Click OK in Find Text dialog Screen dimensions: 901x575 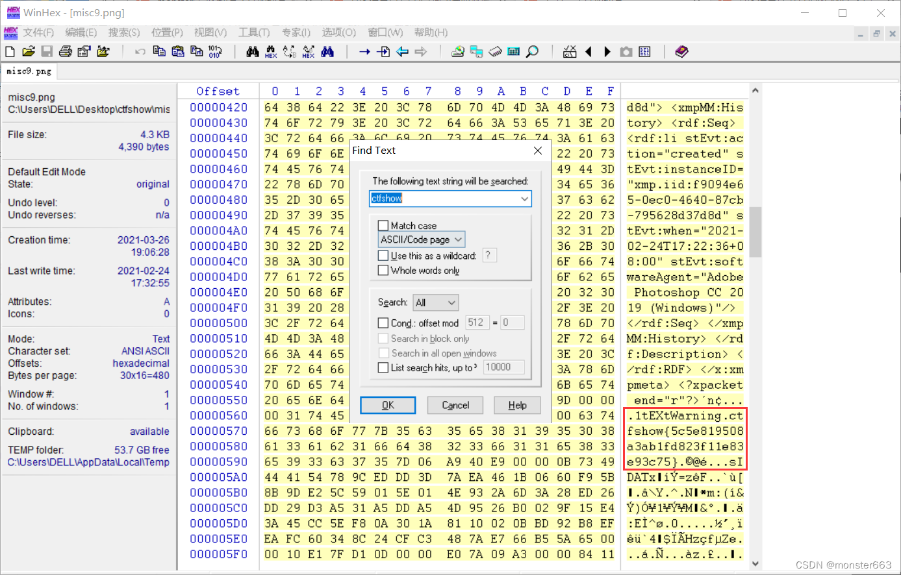click(388, 405)
